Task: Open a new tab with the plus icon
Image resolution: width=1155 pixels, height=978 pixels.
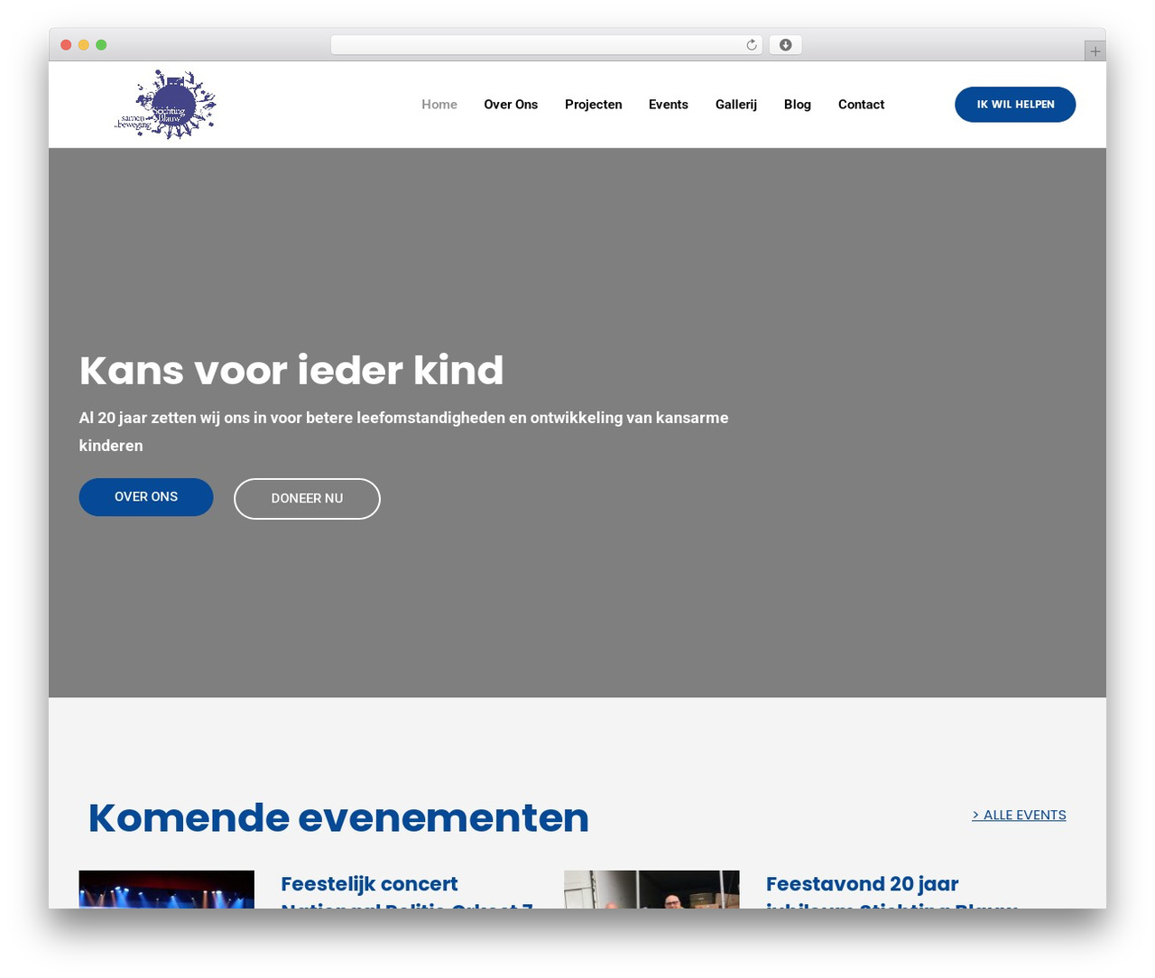Action: click(1095, 51)
